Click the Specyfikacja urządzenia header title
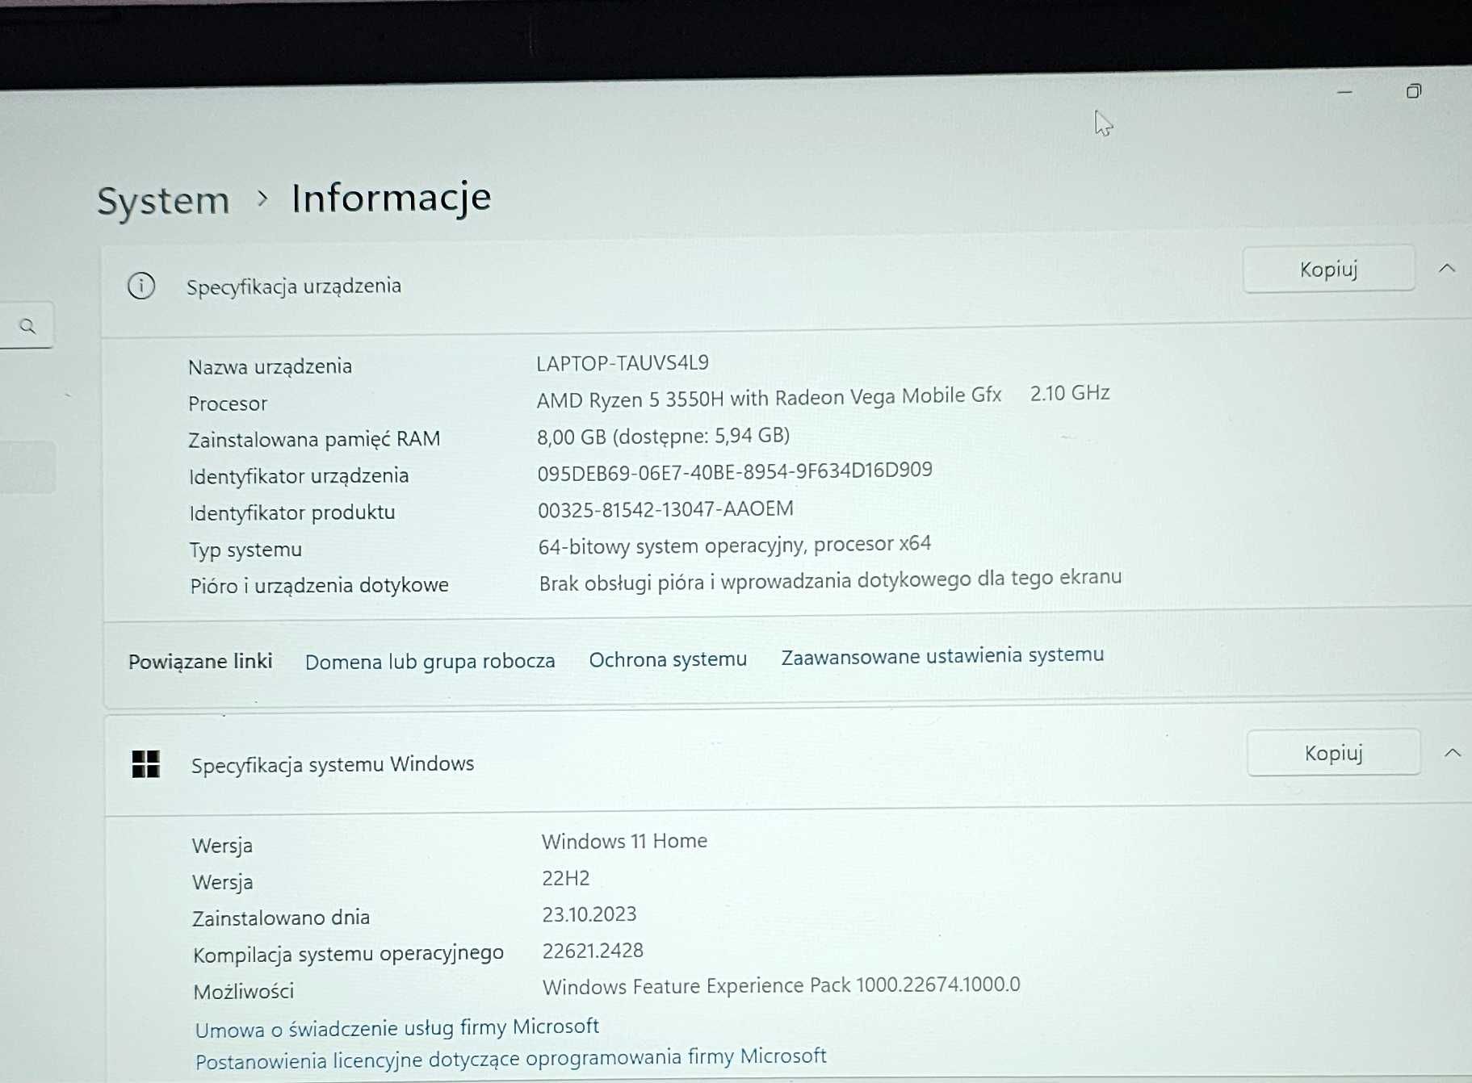 point(294,286)
